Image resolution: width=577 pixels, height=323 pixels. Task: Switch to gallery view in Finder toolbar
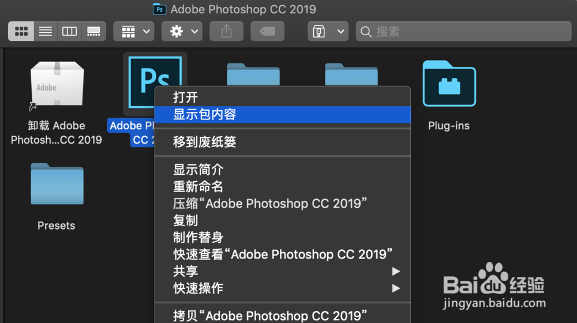[x=93, y=32]
